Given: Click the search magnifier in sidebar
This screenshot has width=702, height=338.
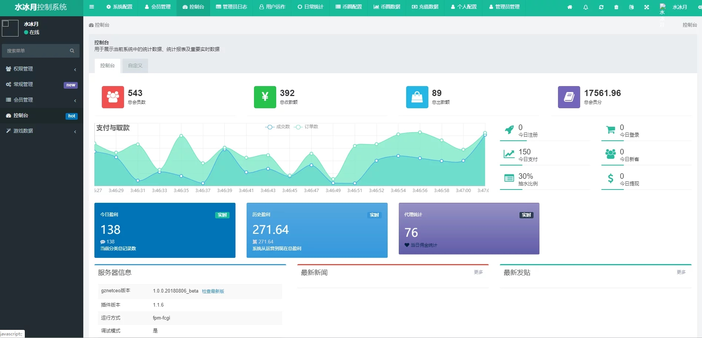Looking at the screenshot, I should click(x=72, y=51).
